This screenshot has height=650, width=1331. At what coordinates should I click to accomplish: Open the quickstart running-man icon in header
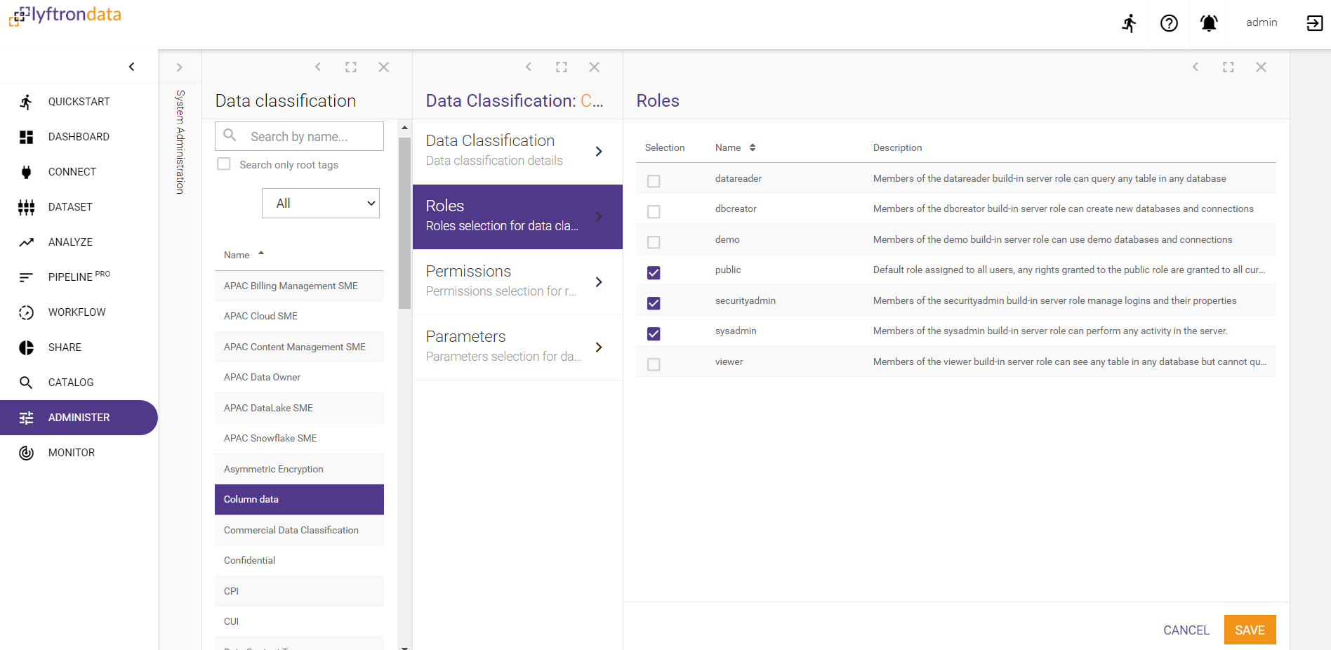pos(1129,23)
